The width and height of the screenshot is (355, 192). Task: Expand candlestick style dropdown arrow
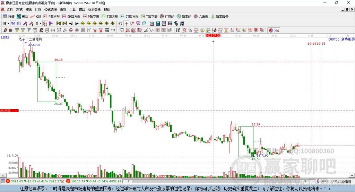(41, 24)
